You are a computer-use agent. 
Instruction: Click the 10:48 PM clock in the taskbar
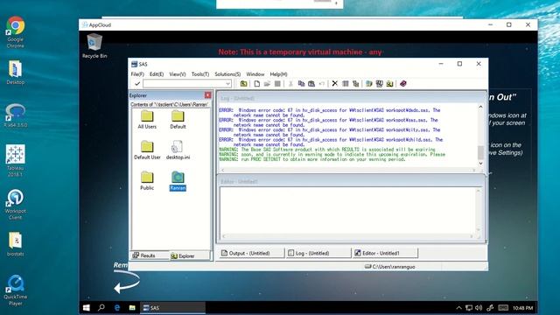pos(523,307)
